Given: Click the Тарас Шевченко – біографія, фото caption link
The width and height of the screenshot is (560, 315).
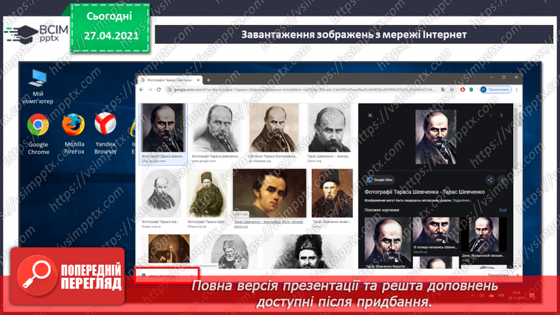Looking at the screenshot, I should pyautogui.click(x=269, y=222).
